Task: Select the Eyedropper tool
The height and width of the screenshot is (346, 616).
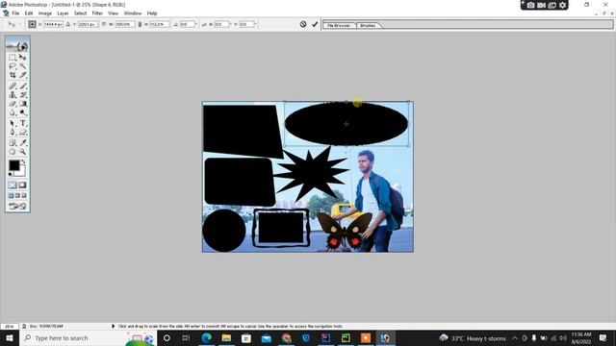Action: point(23,143)
